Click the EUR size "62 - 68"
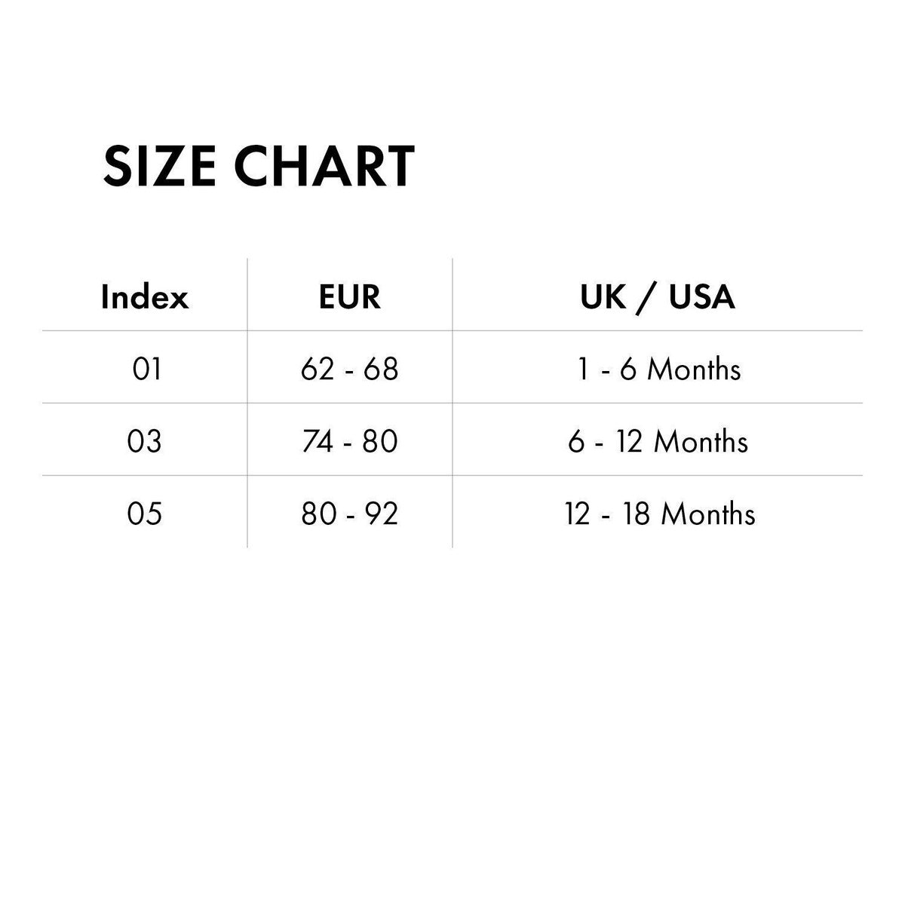This screenshot has height=905, width=905. coord(349,370)
